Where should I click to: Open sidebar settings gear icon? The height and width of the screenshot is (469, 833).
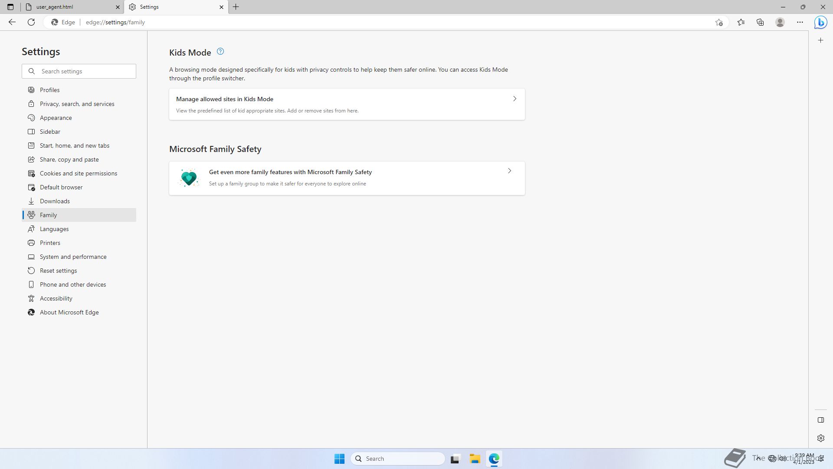820,438
